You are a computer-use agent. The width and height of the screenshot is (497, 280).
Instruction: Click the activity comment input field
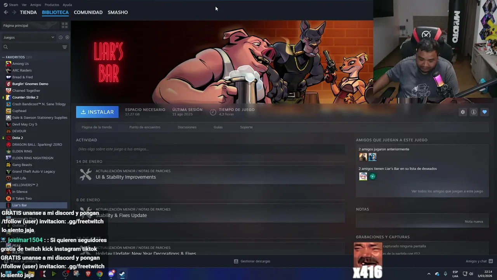(x=210, y=149)
